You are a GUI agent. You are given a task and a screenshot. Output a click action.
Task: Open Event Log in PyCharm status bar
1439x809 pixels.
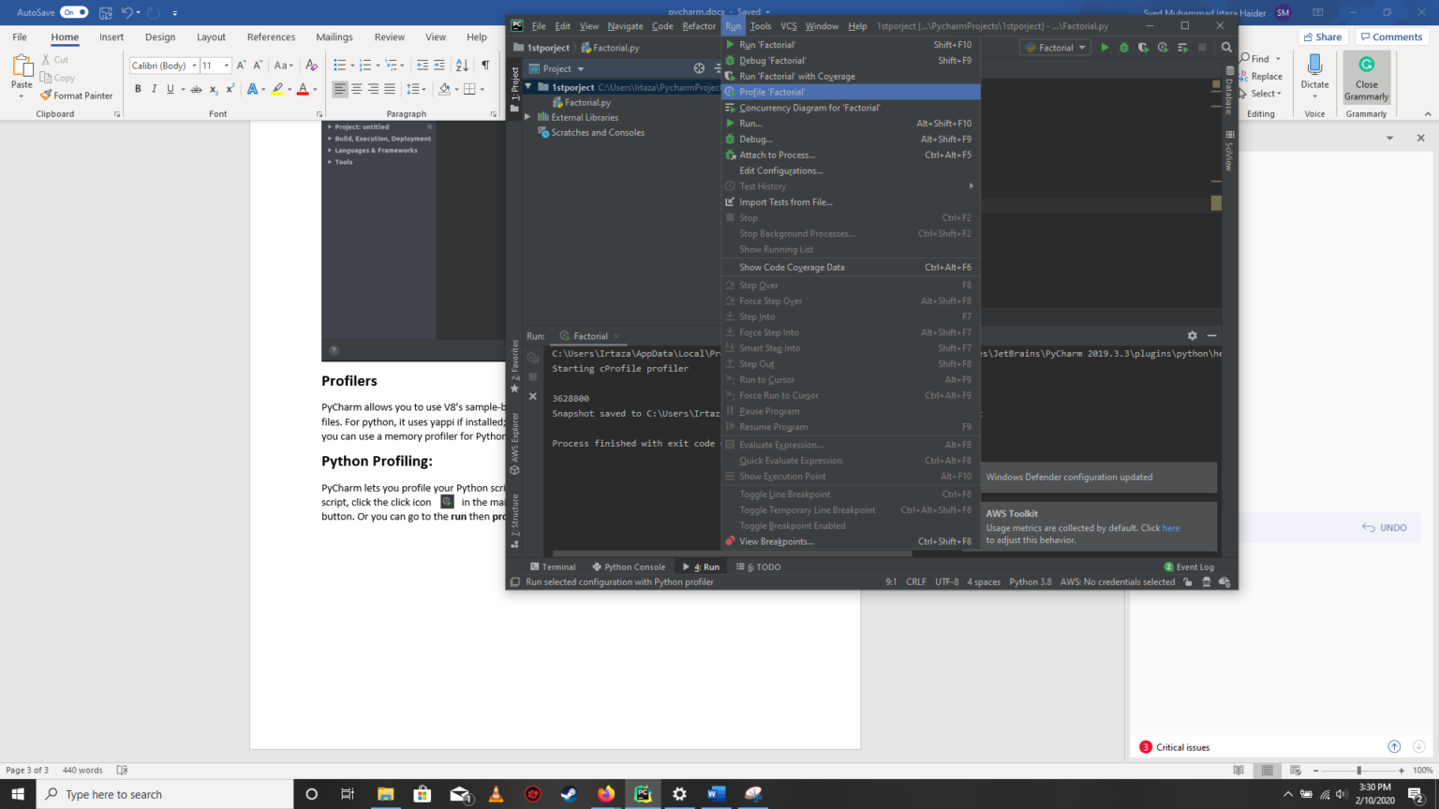tap(1189, 566)
